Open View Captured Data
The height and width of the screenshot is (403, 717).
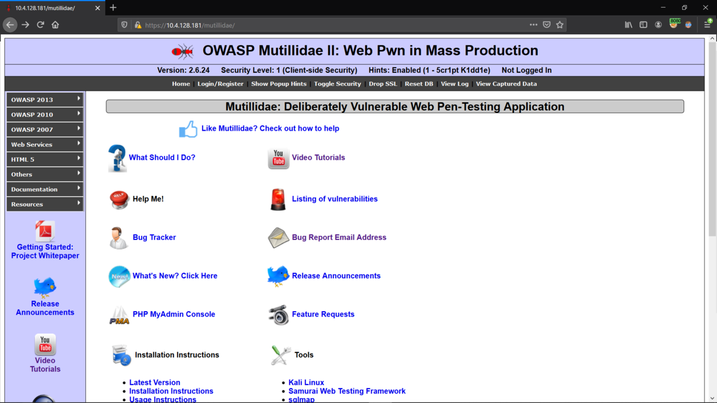click(x=506, y=84)
